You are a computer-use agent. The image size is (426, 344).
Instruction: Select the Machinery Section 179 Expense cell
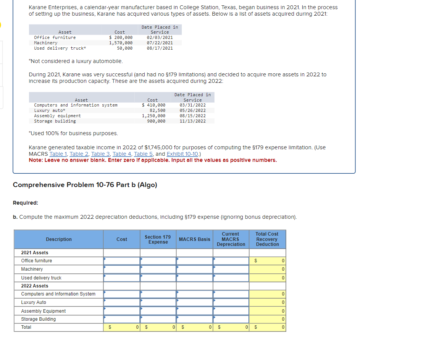tap(158, 269)
